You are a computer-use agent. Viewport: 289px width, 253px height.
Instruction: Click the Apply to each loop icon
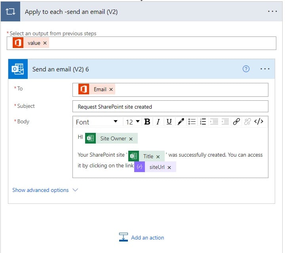[x=10, y=11]
